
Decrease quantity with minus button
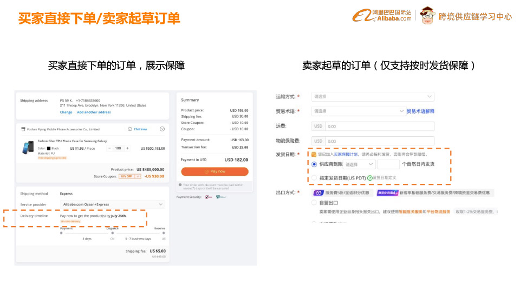[x=109, y=148]
